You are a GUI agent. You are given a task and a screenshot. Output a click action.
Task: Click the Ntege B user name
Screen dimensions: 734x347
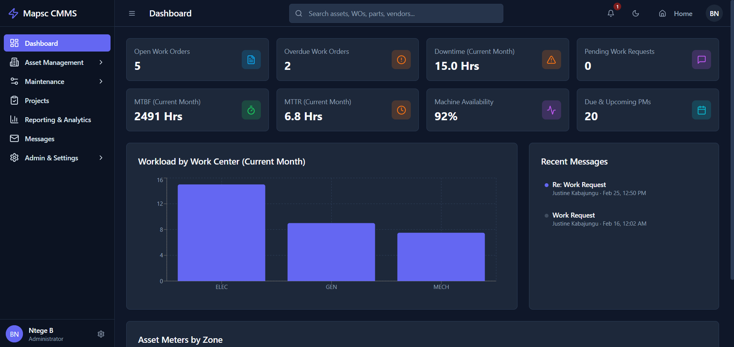tap(41, 331)
